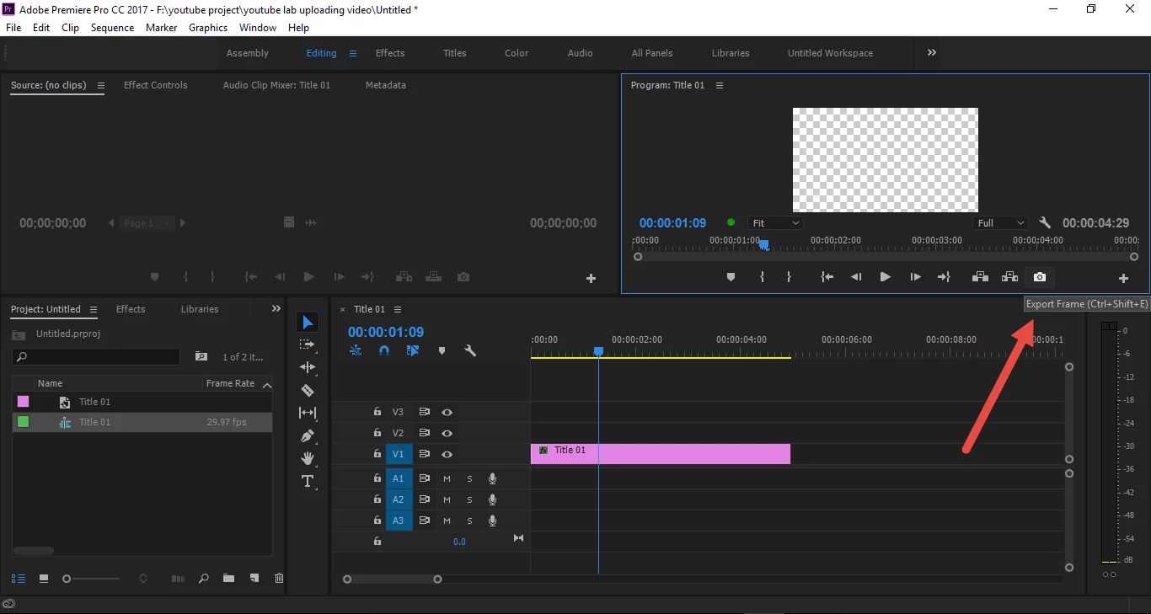Click pink label swatch of Title 01

point(23,402)
